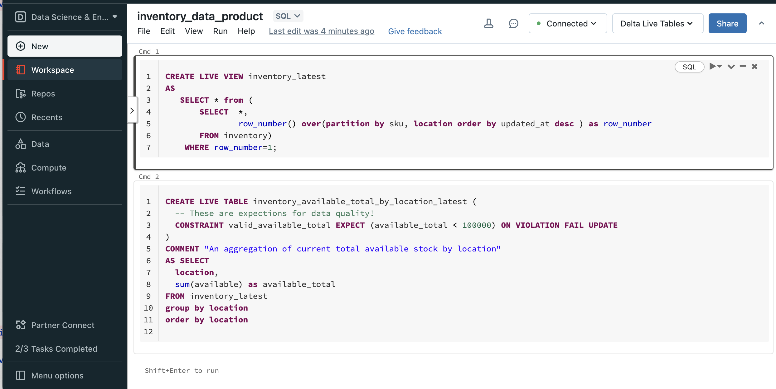Open the Delta Live Tables dropdown
Image resolution: width=776 pixels, height=389 pixels.
tap(657, 23)
